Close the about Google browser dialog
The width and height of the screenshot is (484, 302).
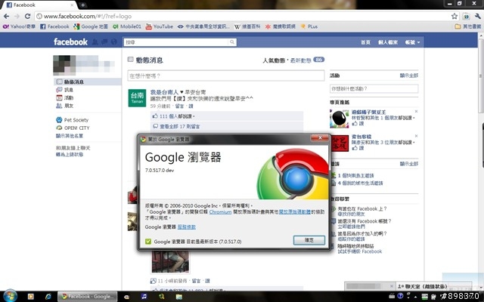pos(320,137)
